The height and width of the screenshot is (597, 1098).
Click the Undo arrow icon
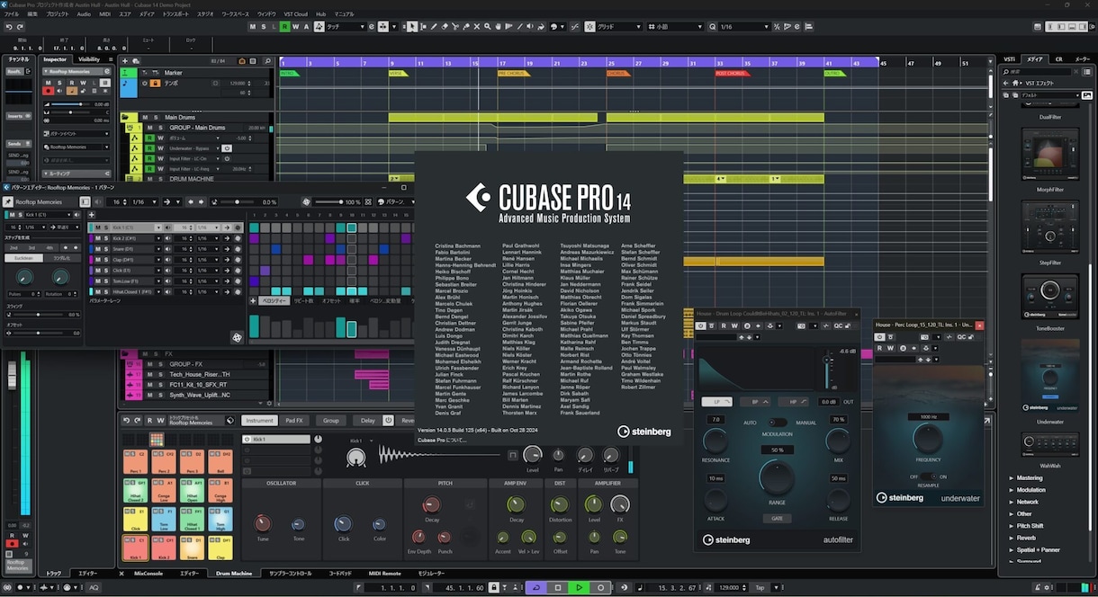click(x=8, y=27)
